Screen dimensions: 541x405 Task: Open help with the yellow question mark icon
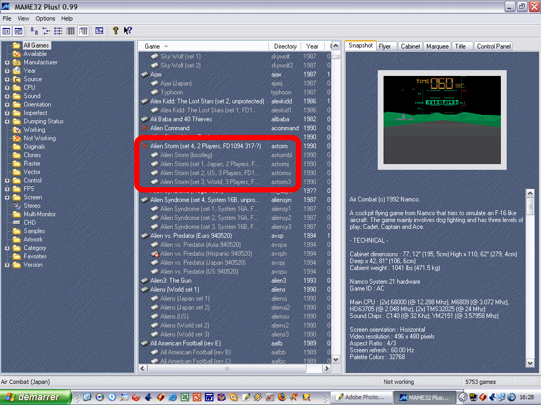click(x=116, y=31)
